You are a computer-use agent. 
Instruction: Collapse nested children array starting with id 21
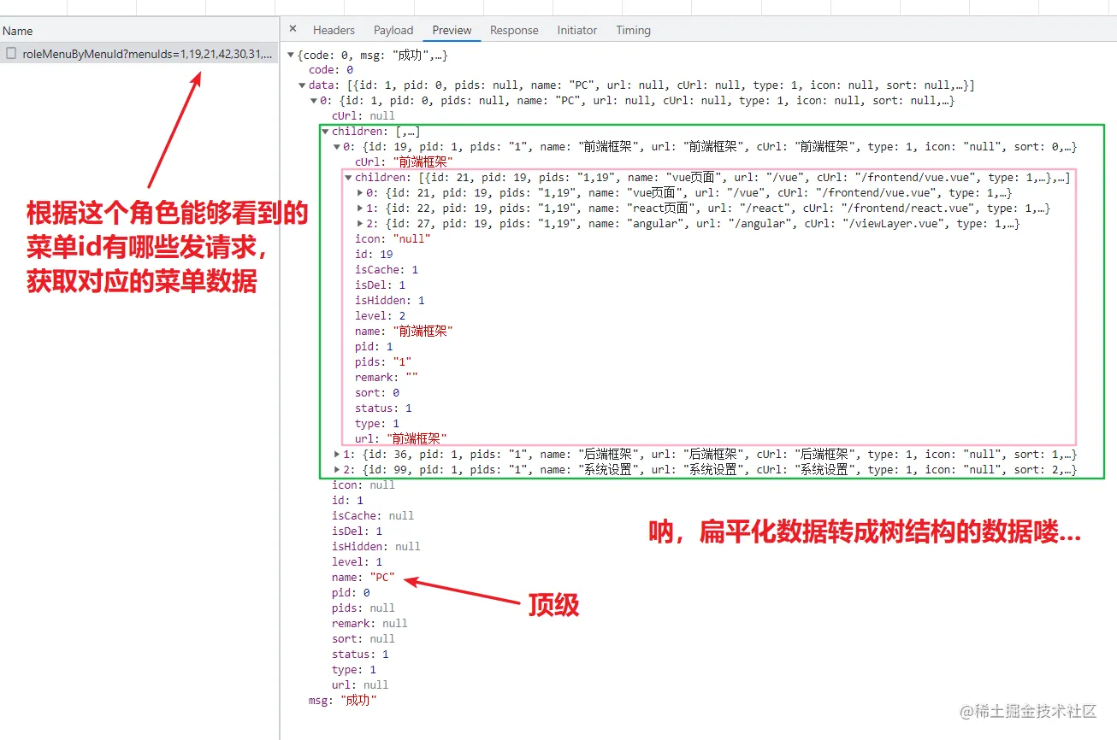tap(348, 178)
